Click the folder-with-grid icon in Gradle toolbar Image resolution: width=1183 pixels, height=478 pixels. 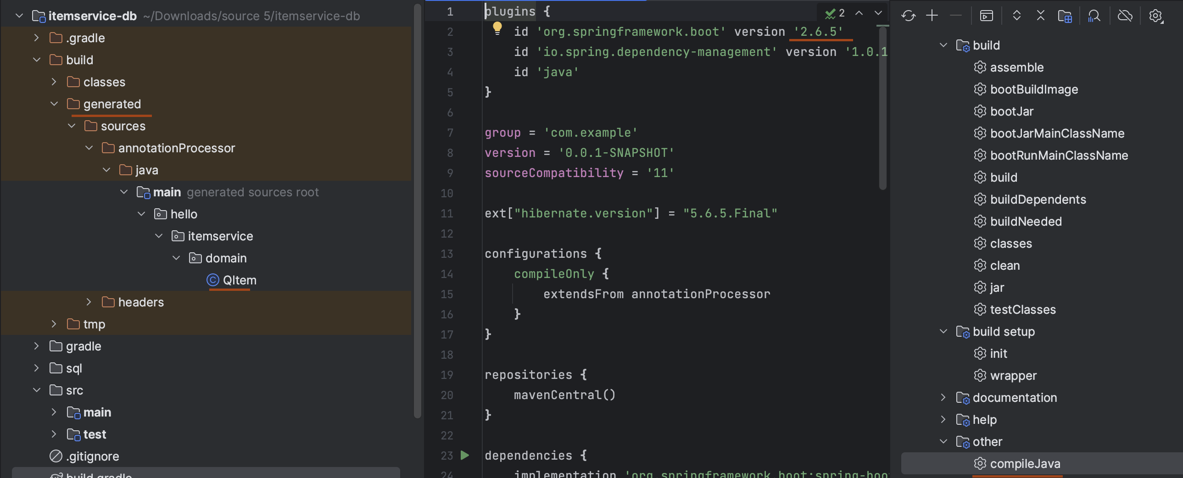pos(1065,16)
